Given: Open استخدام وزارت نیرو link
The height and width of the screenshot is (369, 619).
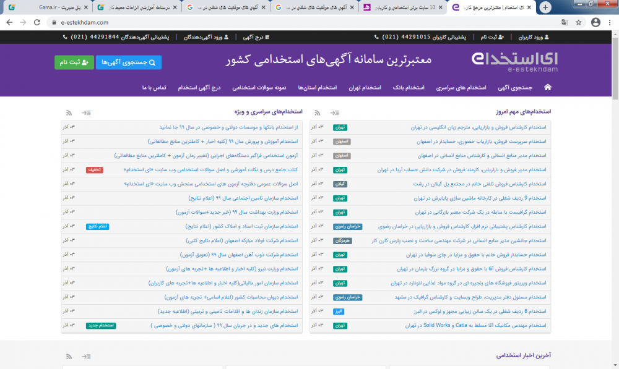Looking at the screenshot, I should 232,268.
